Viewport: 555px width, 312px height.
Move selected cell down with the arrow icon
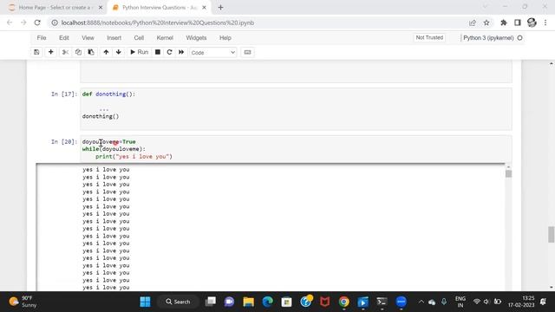pos(119,52)
